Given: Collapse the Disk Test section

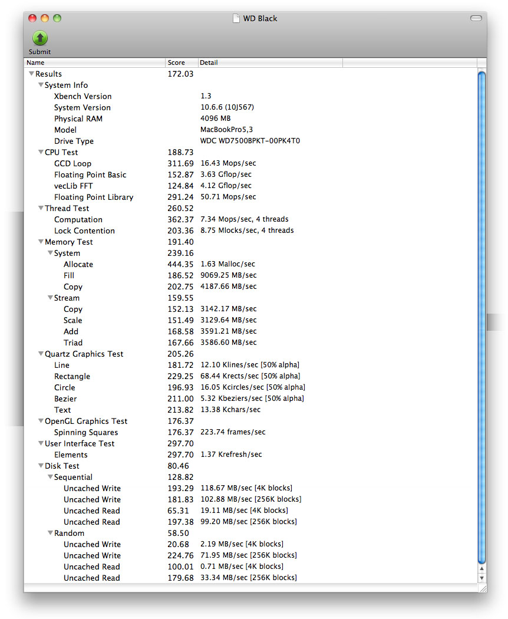Looking at the screenshot, I should click(x=41, y=466).
